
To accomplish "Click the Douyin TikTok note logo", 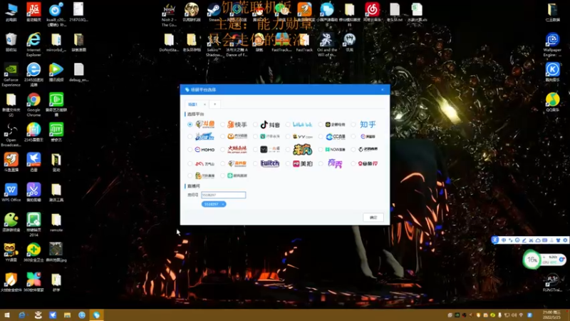I will coord(270,124).
